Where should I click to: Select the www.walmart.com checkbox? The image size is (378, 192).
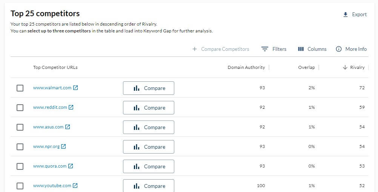point(20,88)
